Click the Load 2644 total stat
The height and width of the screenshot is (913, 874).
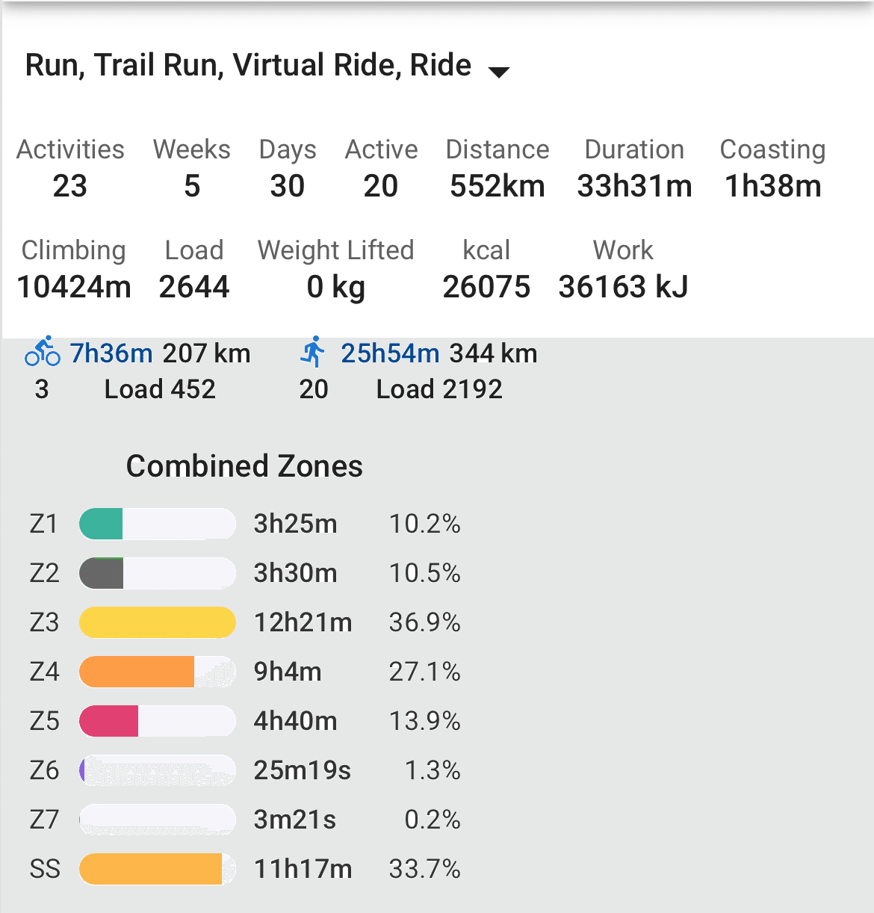pyautogui.click(x=194, y=269)
